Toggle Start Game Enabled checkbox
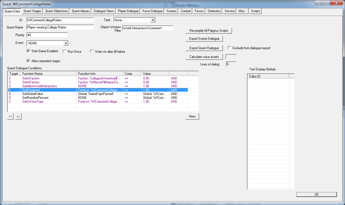Viewport: 345px width, 205px height. click(x=28, y=51)
